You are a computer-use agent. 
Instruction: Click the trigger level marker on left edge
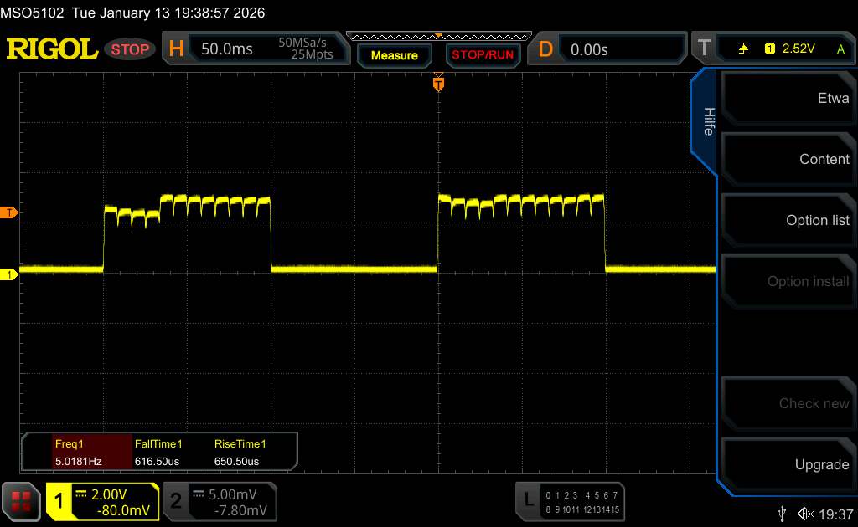(x=10, y=212)
